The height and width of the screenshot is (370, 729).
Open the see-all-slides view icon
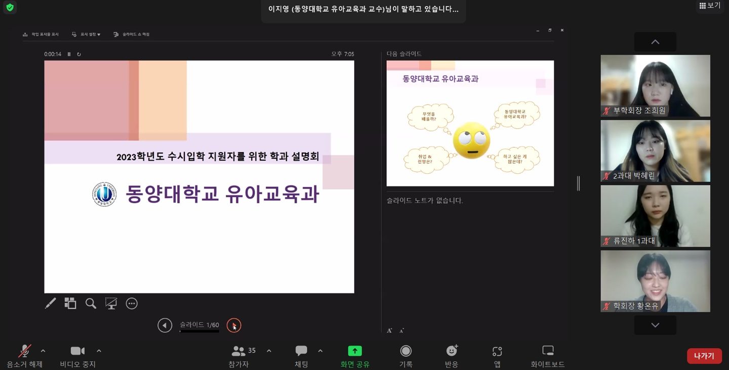pyautogui.click(x=70, y=303)
